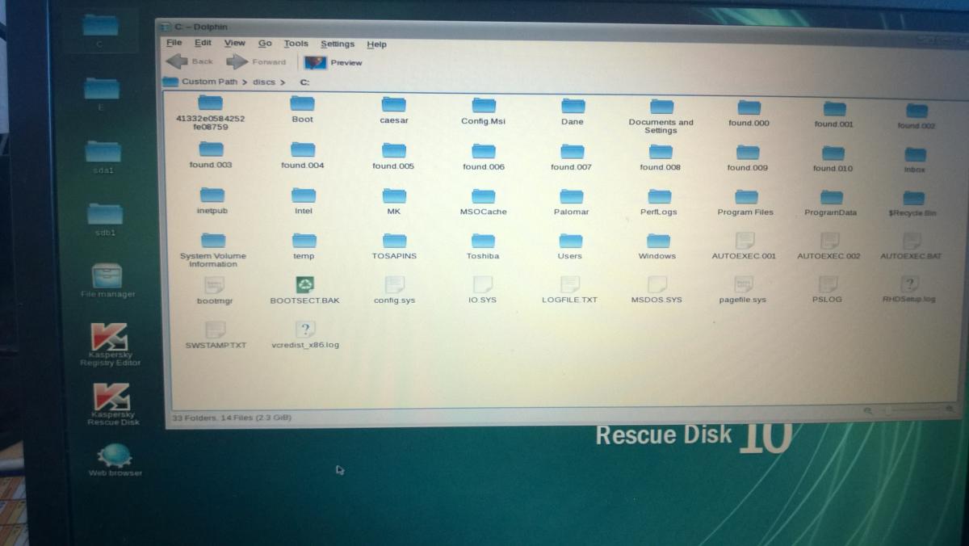Screen dimensions: 969x546
Task: Select the AUTOEXEC.002 file
Action: [828, 246]
